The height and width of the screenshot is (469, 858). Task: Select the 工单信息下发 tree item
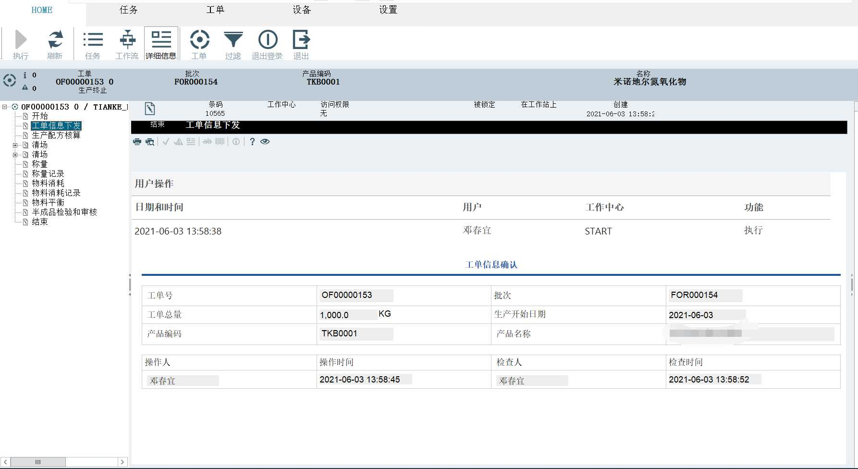pyautogui.click(x=56, y=126)
